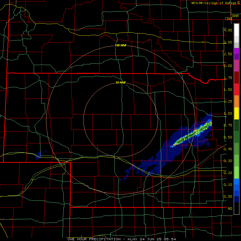The height and width of the screenshot is (241, 241).
Task: Click the '0.75' legend value
Action: (x=228, y=125)
